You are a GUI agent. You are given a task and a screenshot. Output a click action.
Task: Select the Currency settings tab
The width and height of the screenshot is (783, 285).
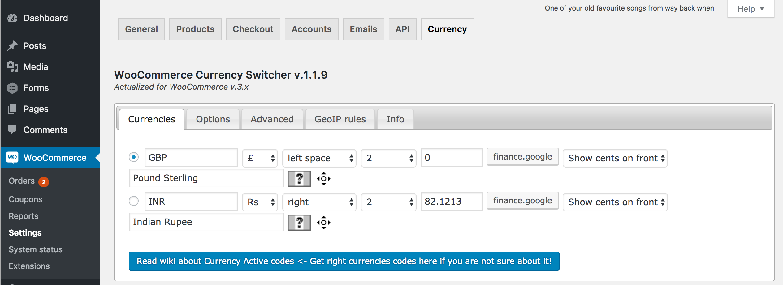point(448,29)
